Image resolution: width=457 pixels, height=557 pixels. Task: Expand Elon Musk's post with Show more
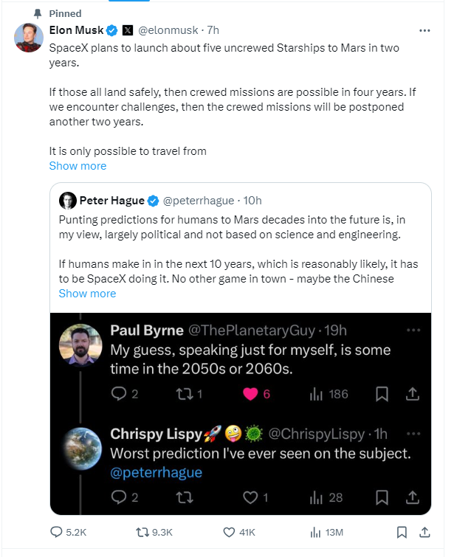[78, 166]
